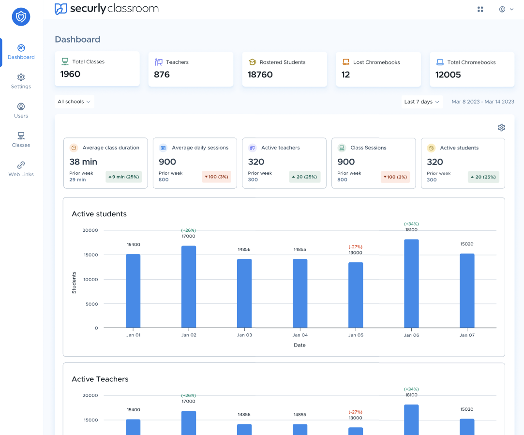Click the Teachers card icon

(158, 62)
